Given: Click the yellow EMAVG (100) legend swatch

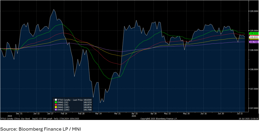Looking at the screenshot, I should 56,107.
